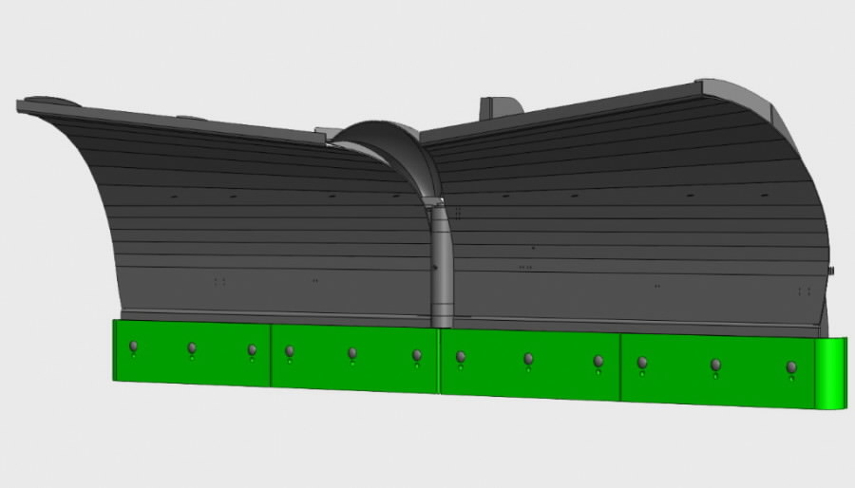The image size is (855, 488).
Task: Click the leftmost bolt on the green edge
Action: (134, 345)
